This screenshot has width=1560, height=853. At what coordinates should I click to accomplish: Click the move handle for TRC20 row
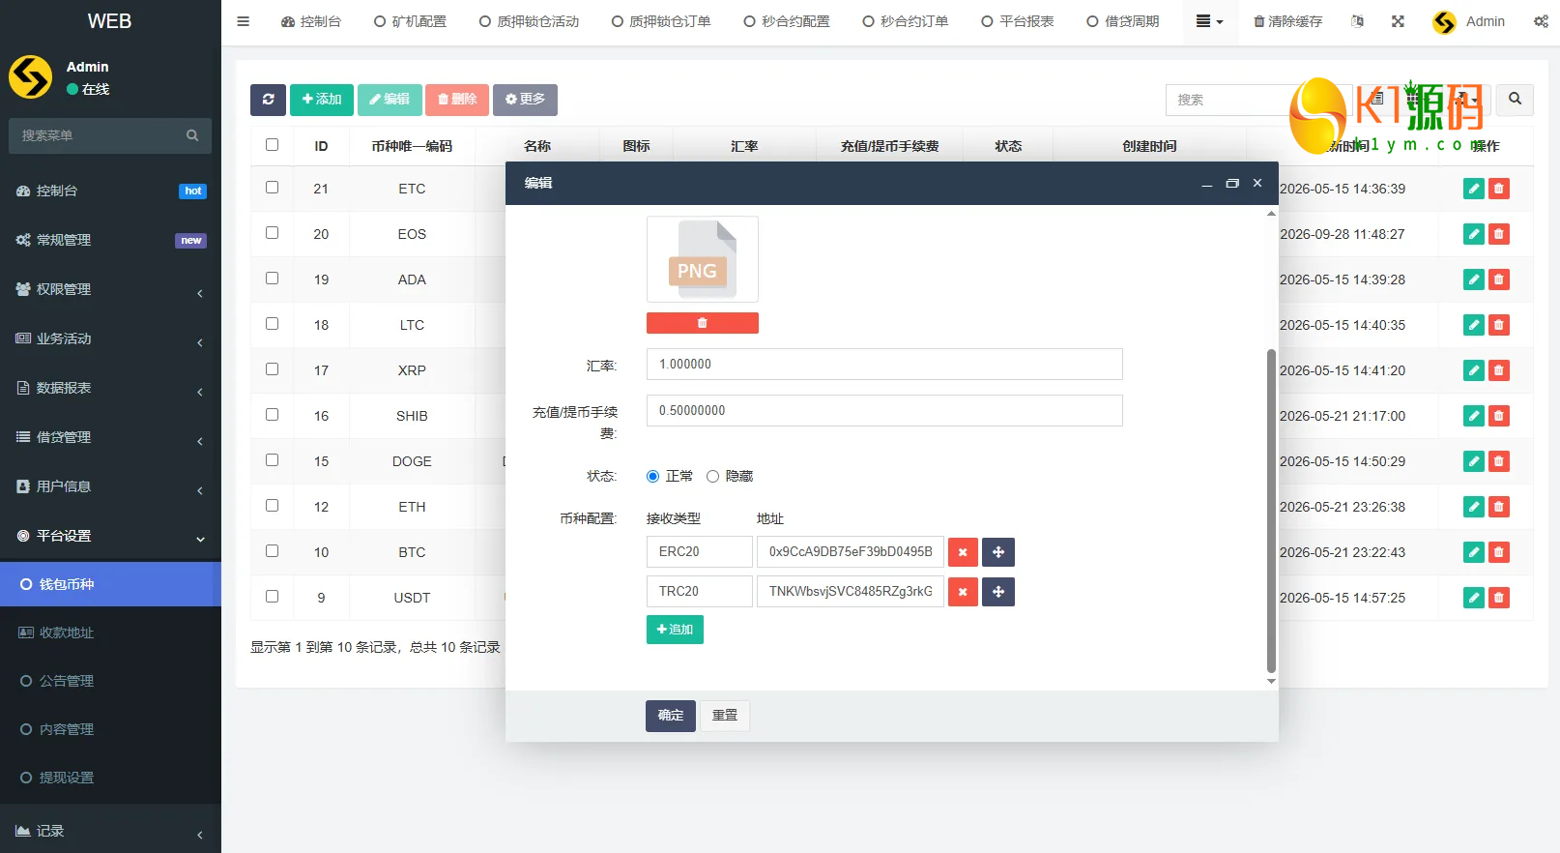click(x=998, y=592)
